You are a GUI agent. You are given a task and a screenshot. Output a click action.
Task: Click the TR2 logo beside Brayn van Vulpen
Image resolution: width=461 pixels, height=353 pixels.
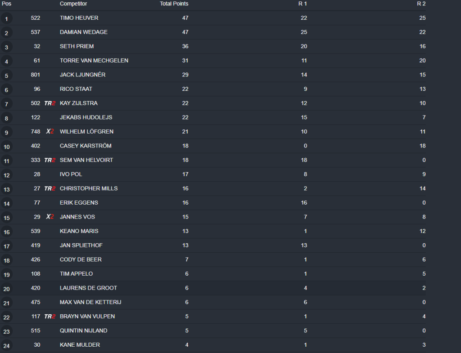click(50, 317)
